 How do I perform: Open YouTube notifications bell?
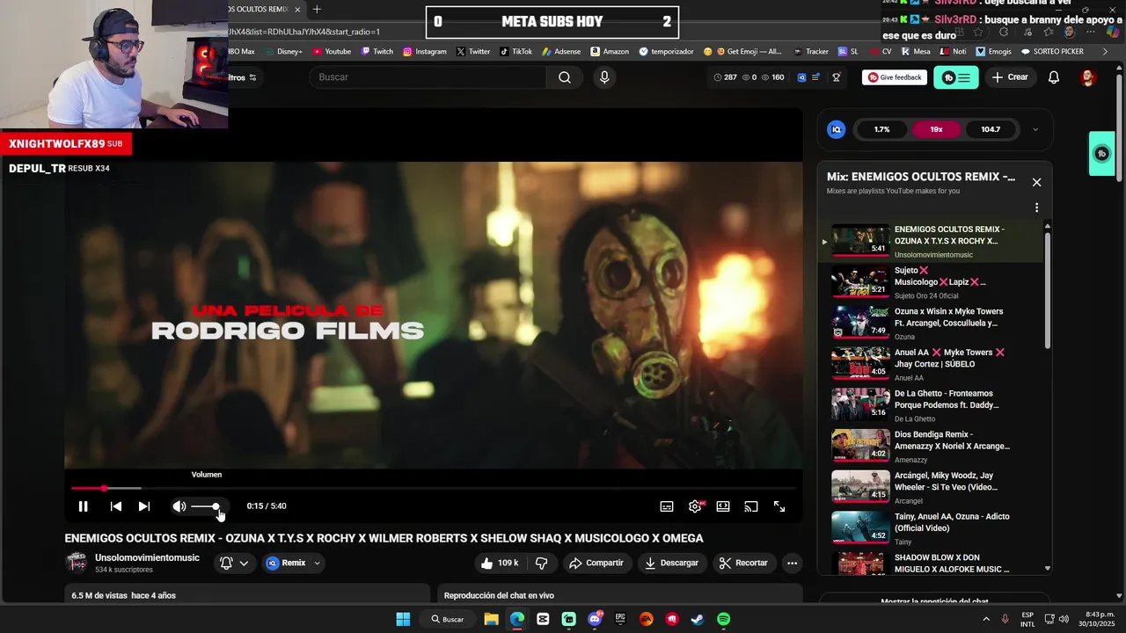pyautogui.click(x=1054, y=77)
